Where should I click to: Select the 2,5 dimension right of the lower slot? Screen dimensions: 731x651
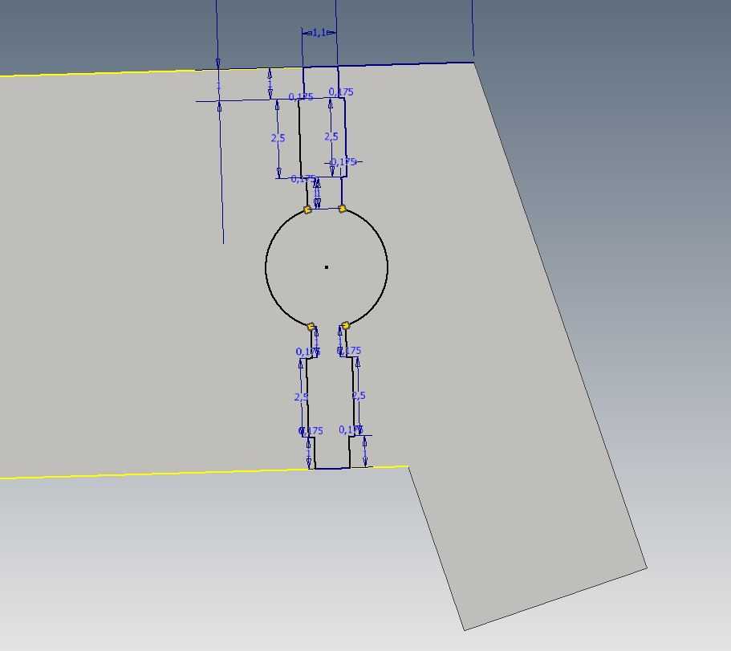tap(359, 396)
